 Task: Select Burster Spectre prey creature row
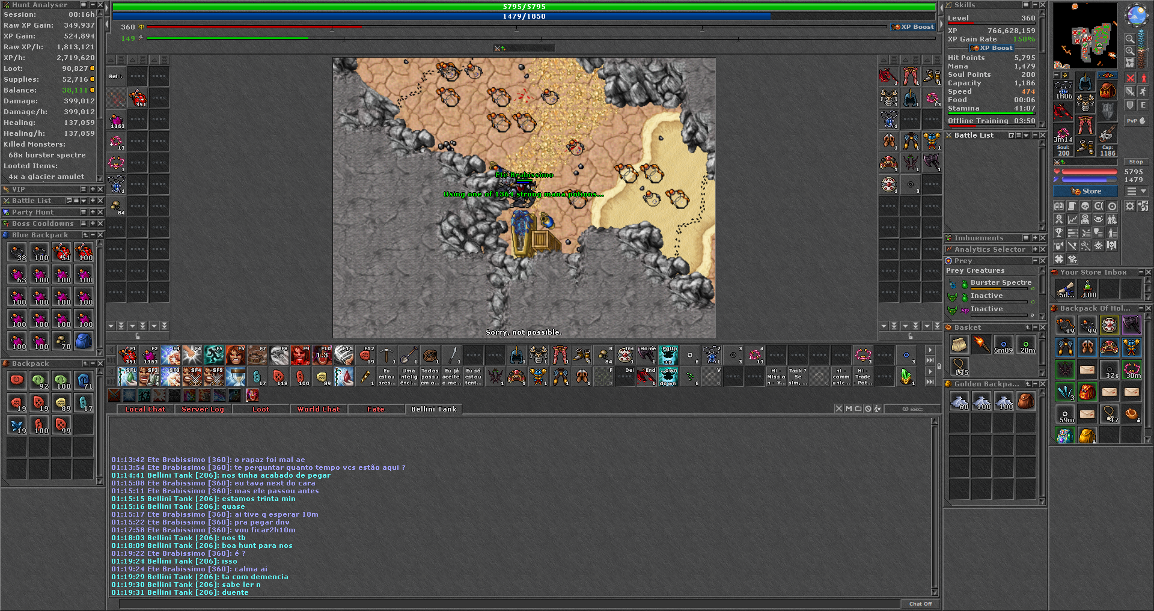[991, 284]
